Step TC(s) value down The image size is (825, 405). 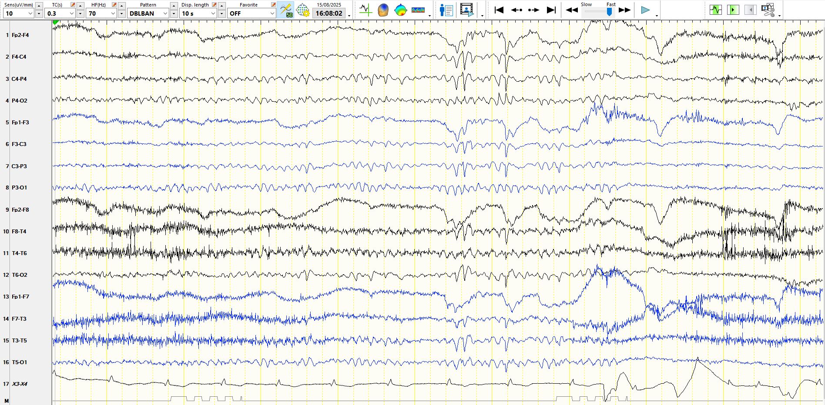pos(80,13)
